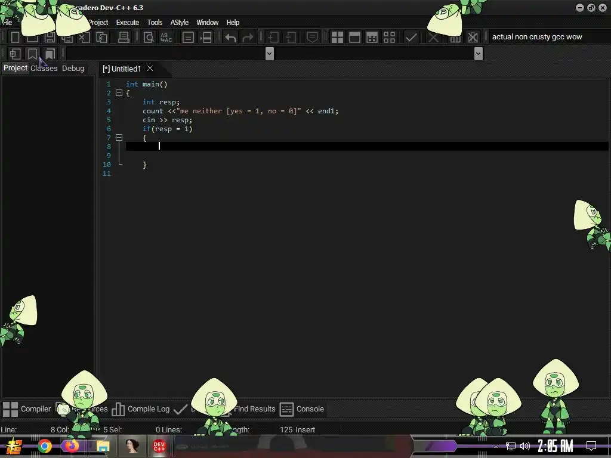Viewport: 611px width, 458px height.
Task: Click the Compile & Run icon
Action: coord(372,38)
